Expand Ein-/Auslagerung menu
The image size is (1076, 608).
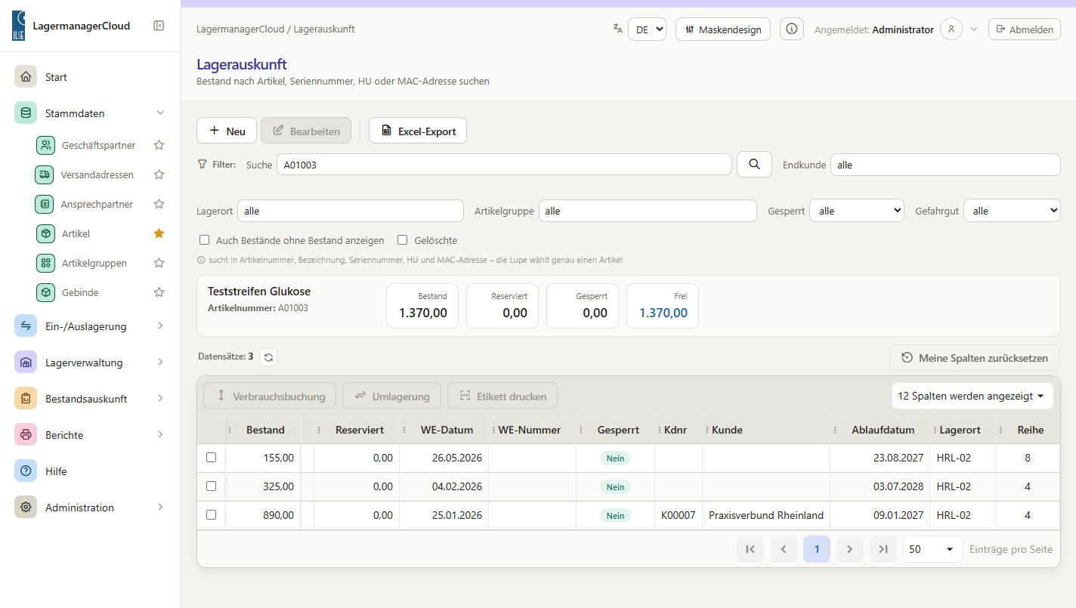click(x=91, y=326)
